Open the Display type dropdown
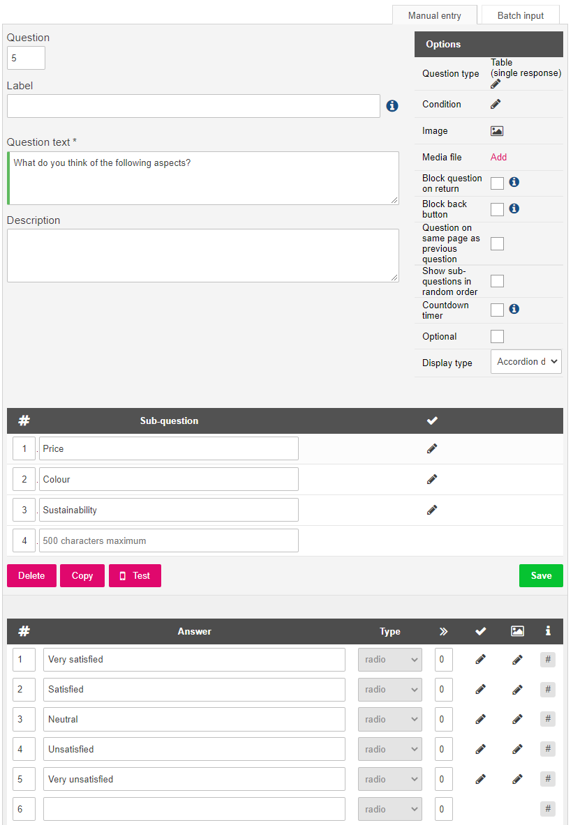 click(526, 362)
